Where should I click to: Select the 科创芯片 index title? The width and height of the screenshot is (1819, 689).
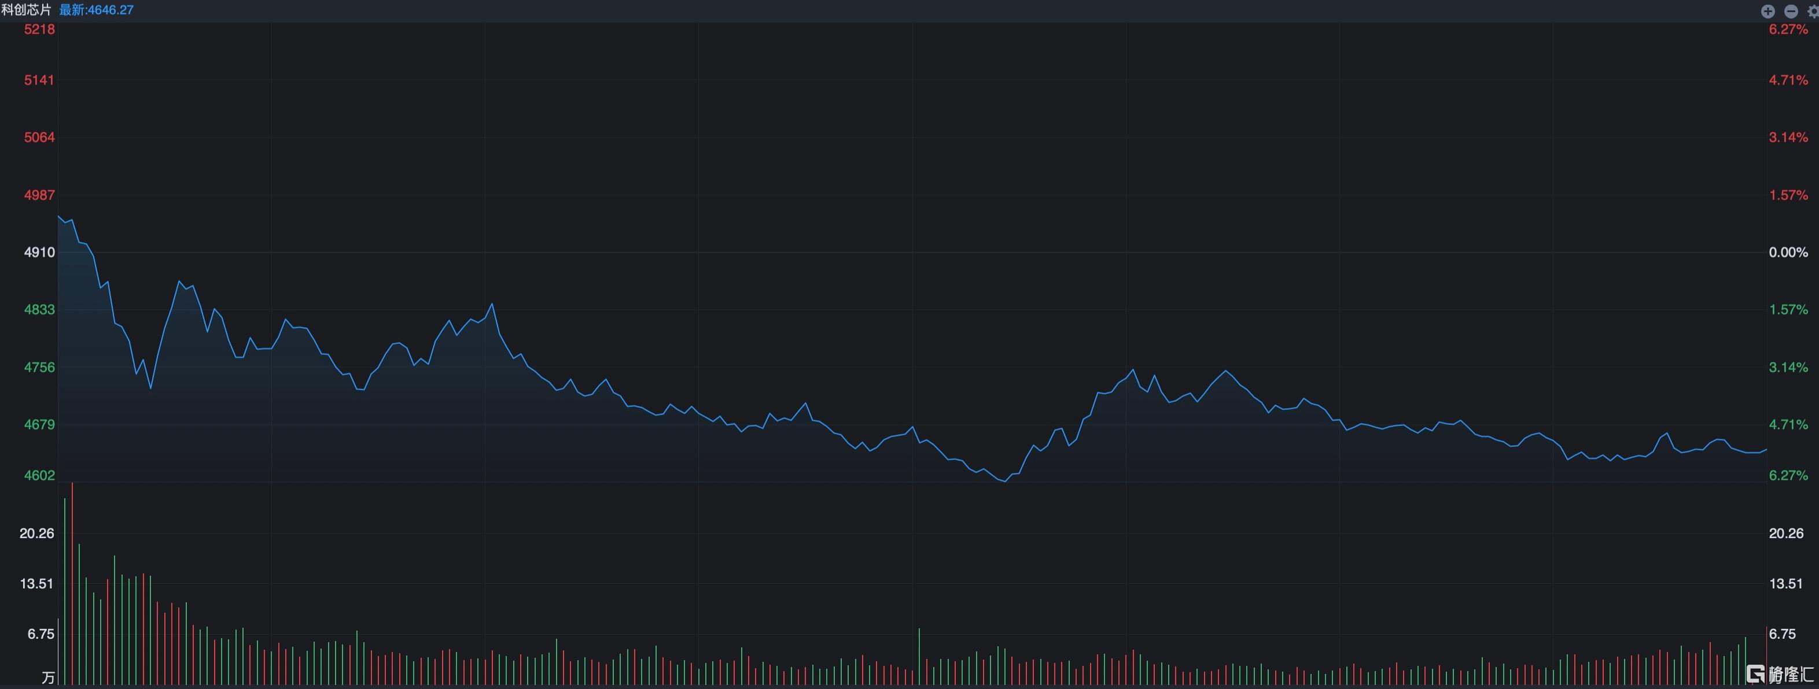point(27,10)
